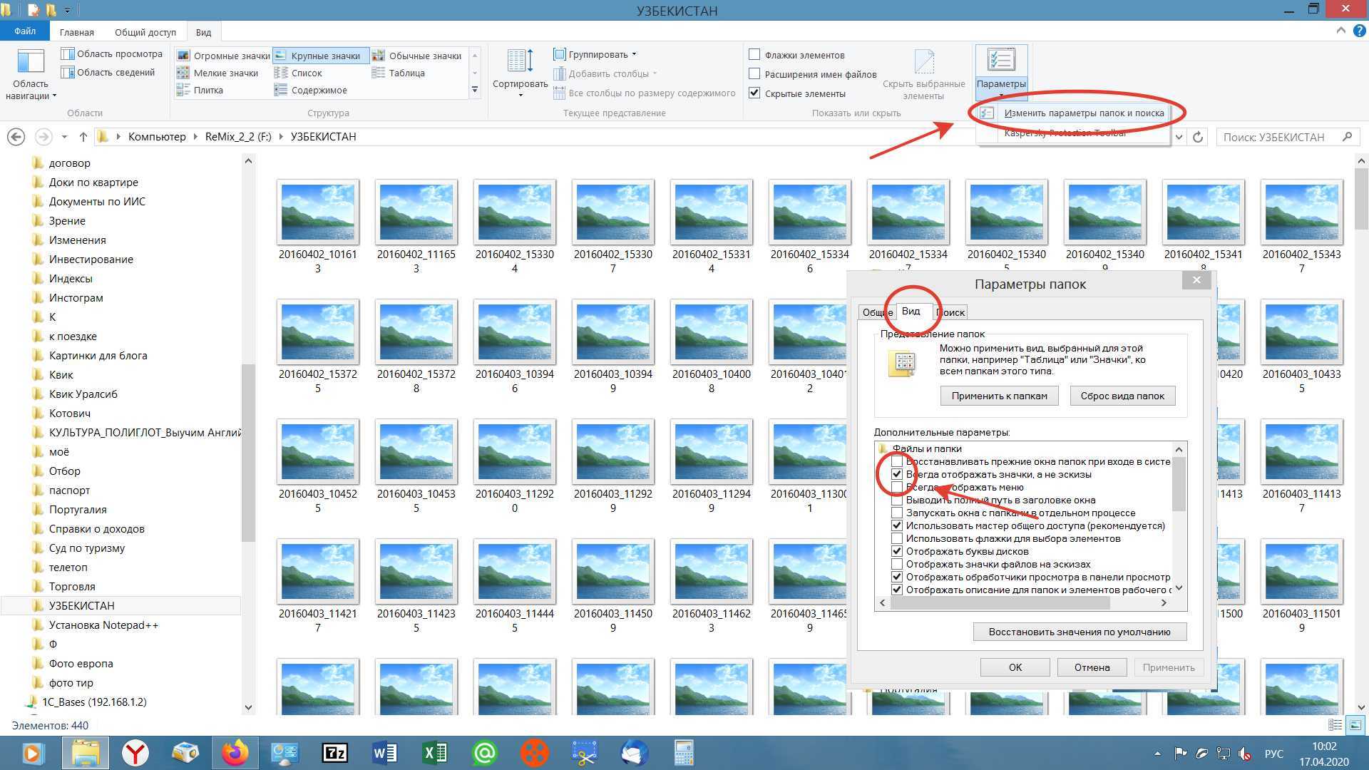Image resolution: width=1369 pixels, height=770 pixels.
Task: Switch to Общие tab in folder options
Action: (x=876, y=312)
